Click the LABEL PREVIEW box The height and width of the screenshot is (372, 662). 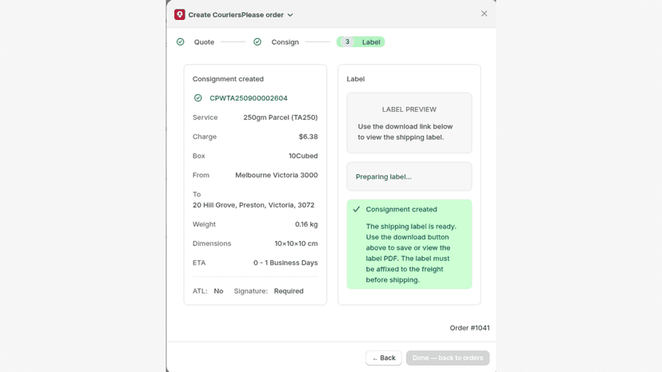pyautogui.click(x=409, y=123)
